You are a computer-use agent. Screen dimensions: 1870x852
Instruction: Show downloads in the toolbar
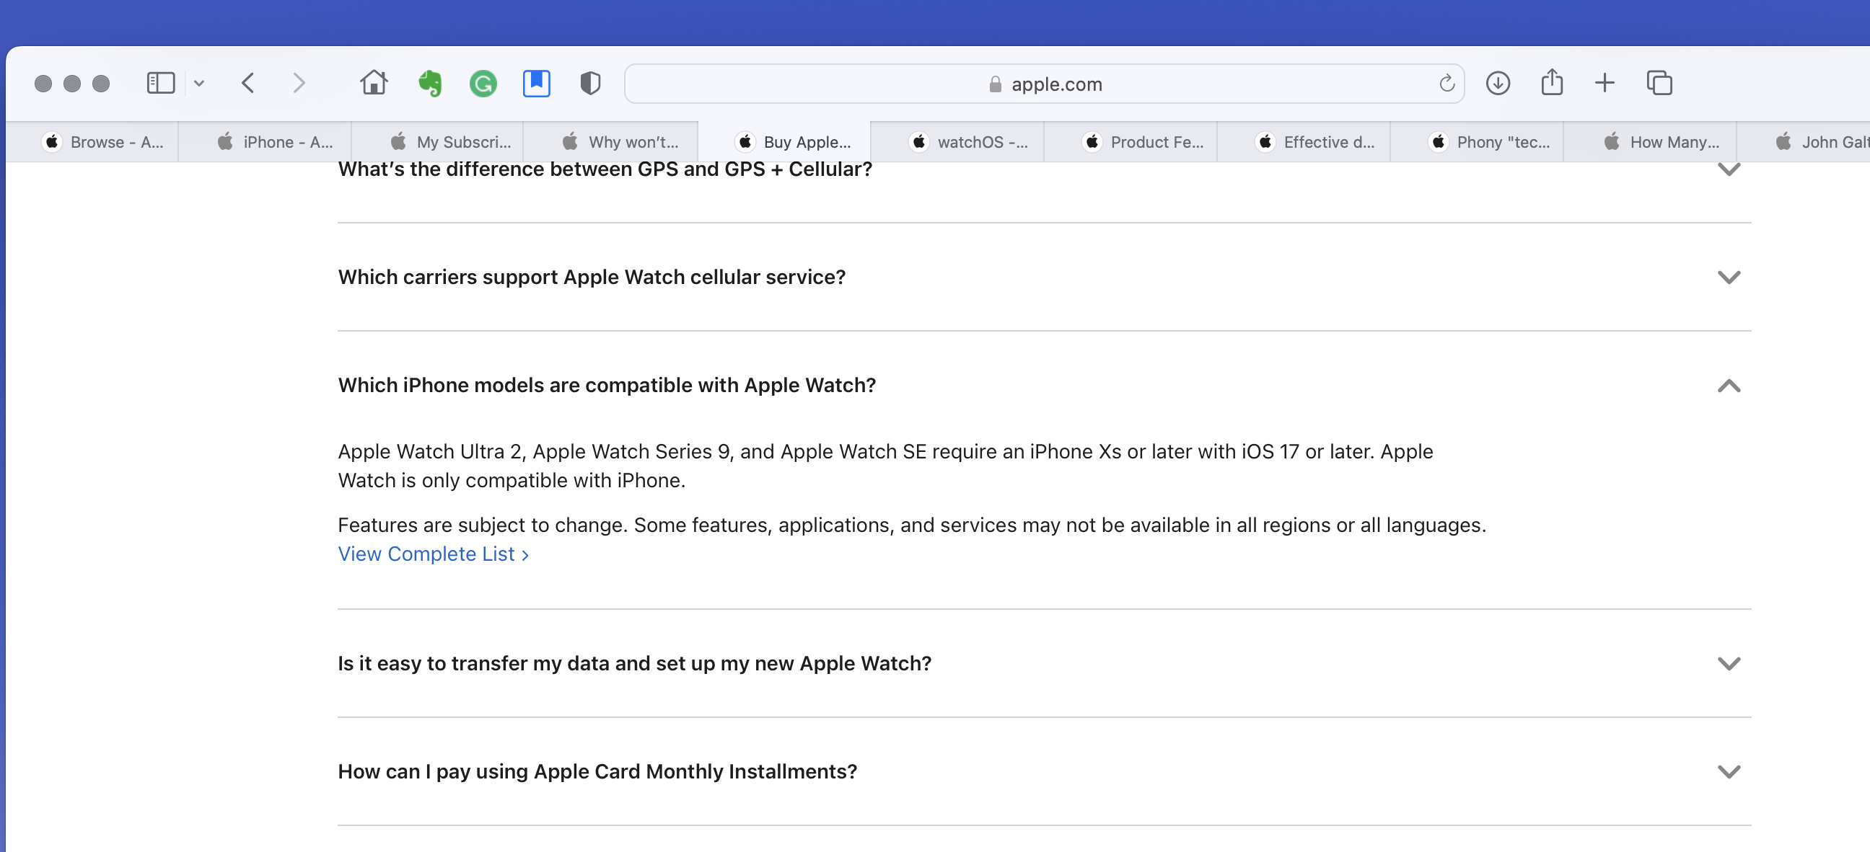tap(1498, 84)
